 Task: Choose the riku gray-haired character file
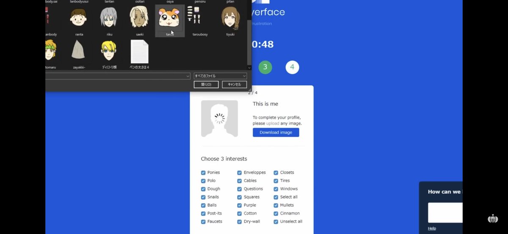109,19
